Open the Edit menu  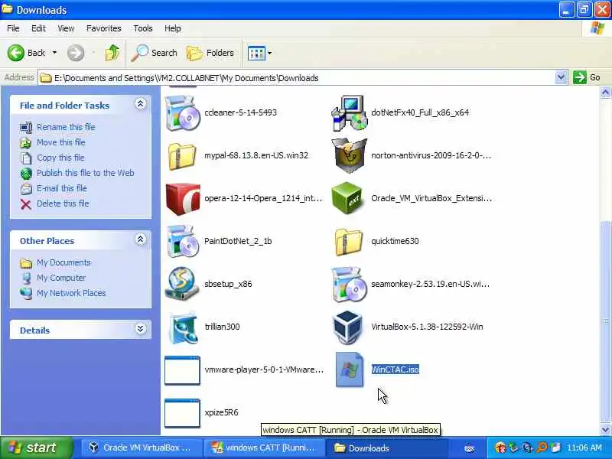click(38, 28)
